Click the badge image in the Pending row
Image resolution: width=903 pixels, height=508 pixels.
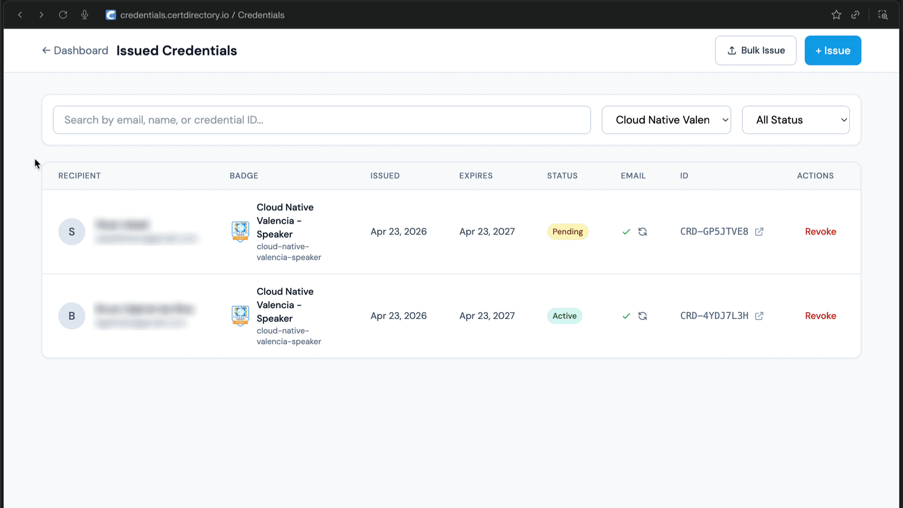pyautogui.click(x=240, y=231)
